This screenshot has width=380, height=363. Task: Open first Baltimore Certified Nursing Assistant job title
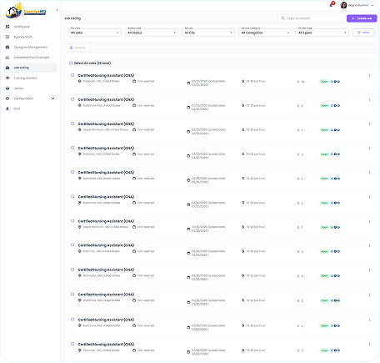tap(106, 99)
